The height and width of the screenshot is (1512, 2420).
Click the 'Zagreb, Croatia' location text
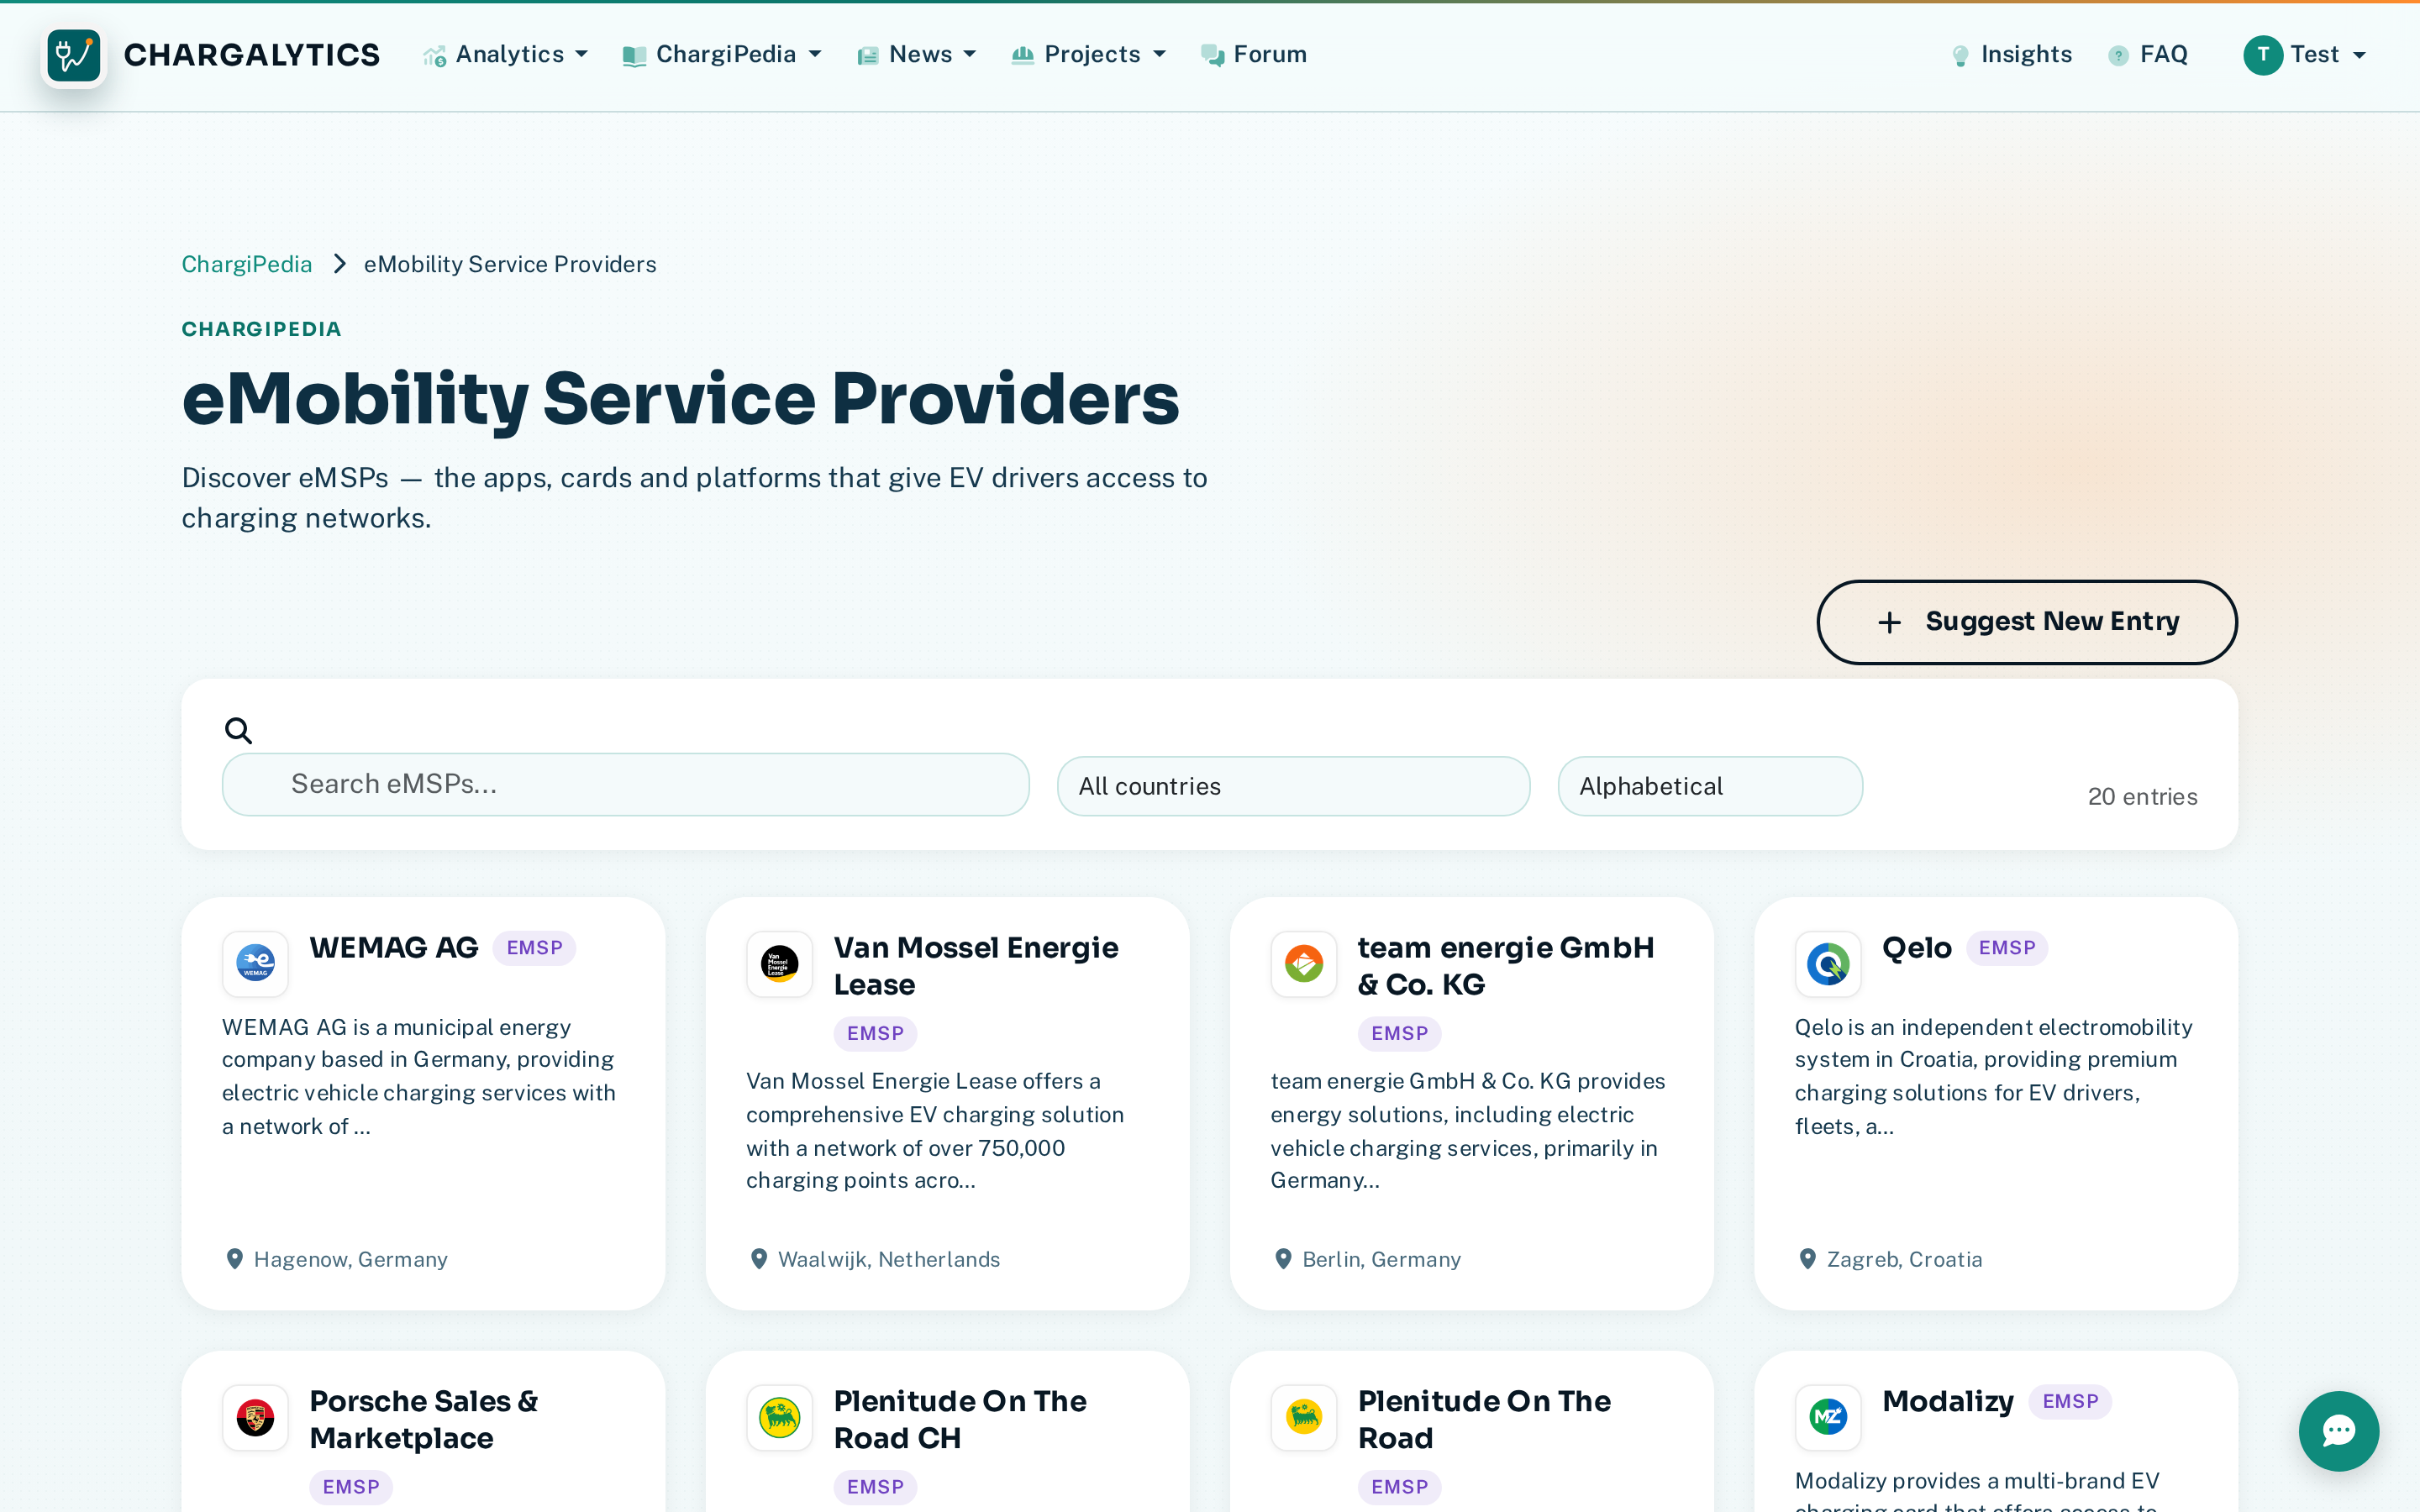click(x=1904, y=1259)
